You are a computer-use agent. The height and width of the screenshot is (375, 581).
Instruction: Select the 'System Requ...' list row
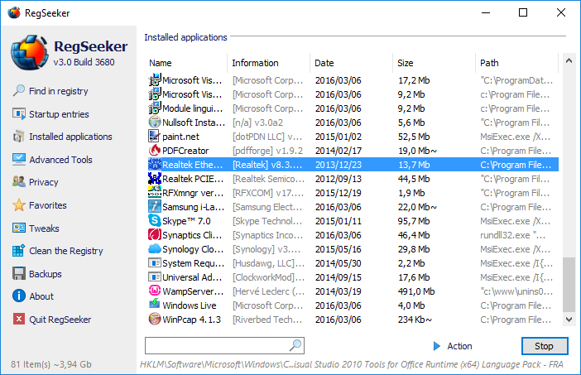point(353,263)
